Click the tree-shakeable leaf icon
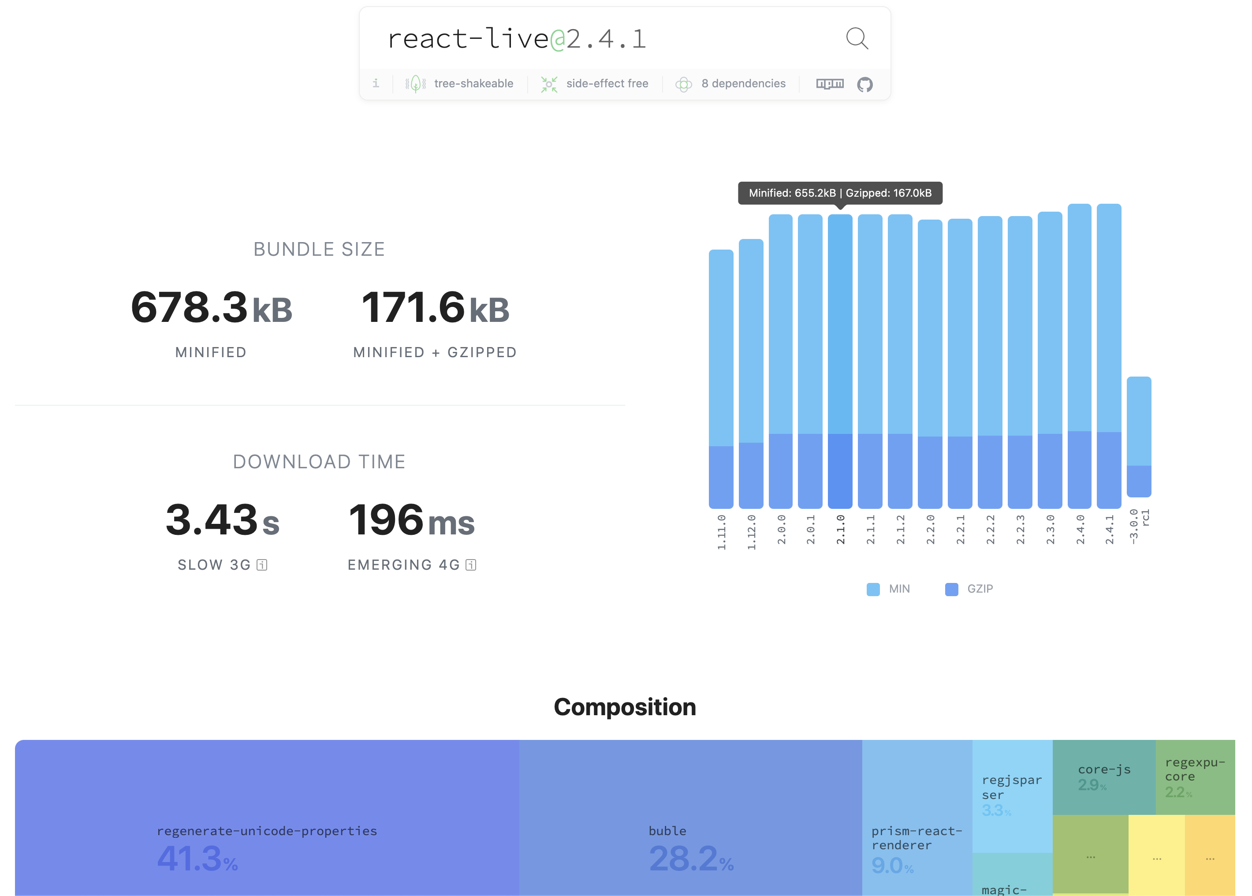Screen dimensions: 1252x896 pyautogui.click(x=415, y=84)
